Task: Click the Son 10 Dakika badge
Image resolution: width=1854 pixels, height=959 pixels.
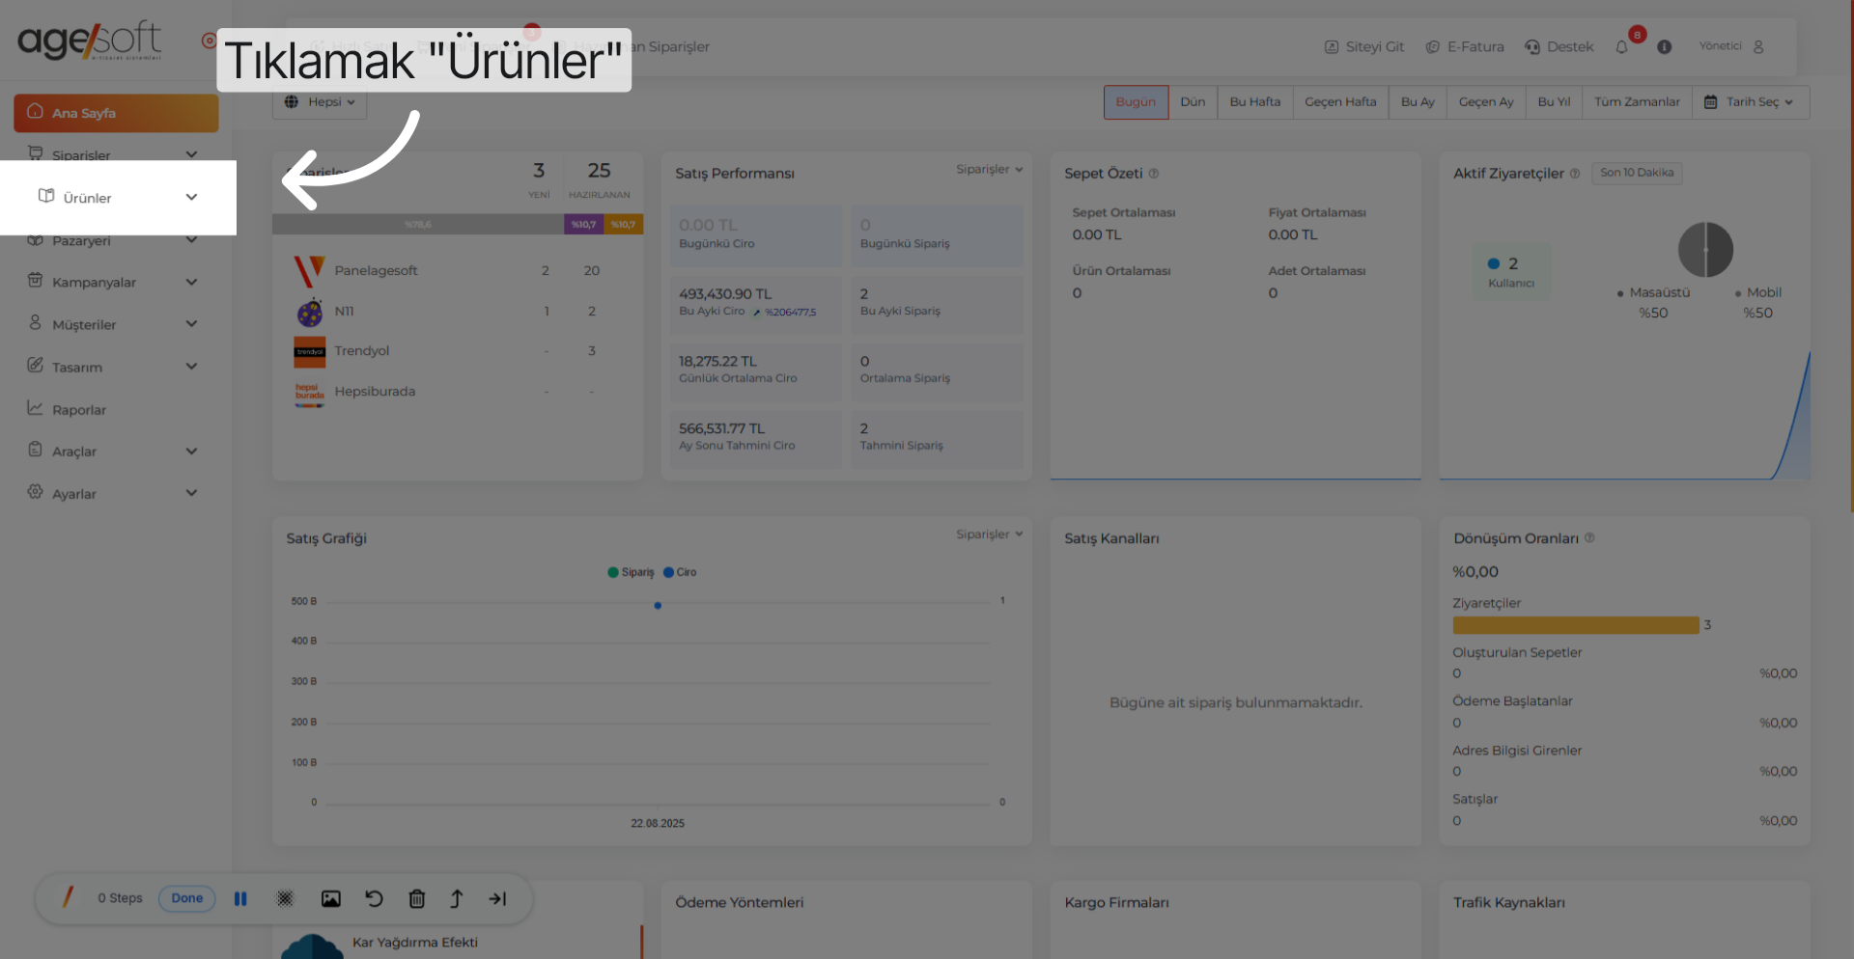Action: (x=1637, y=173)
